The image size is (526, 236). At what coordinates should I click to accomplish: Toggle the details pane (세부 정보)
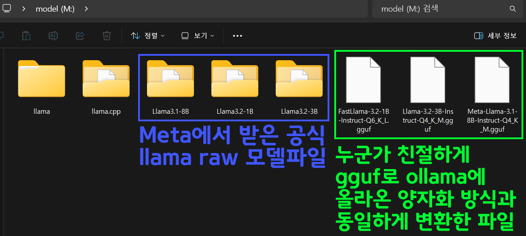[x=495, y=36]
